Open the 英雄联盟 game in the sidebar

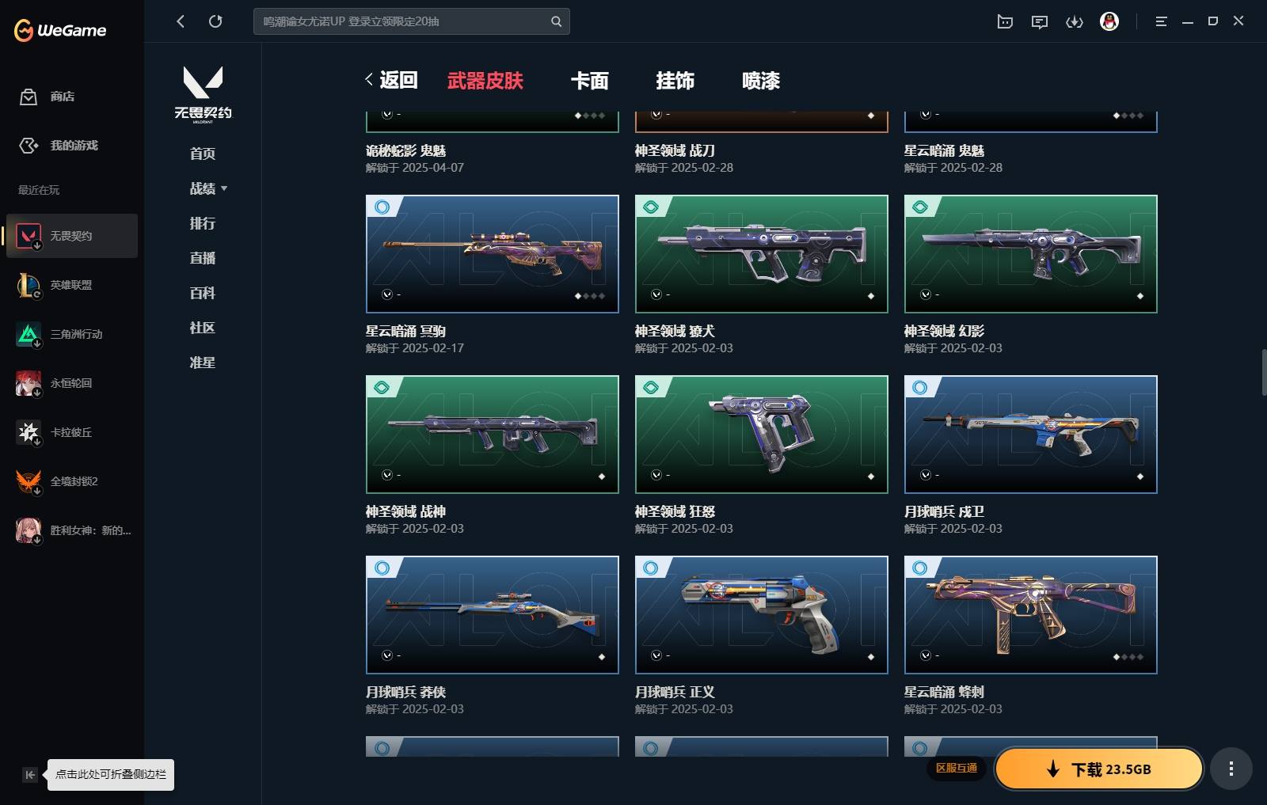(x=71, y=285)
